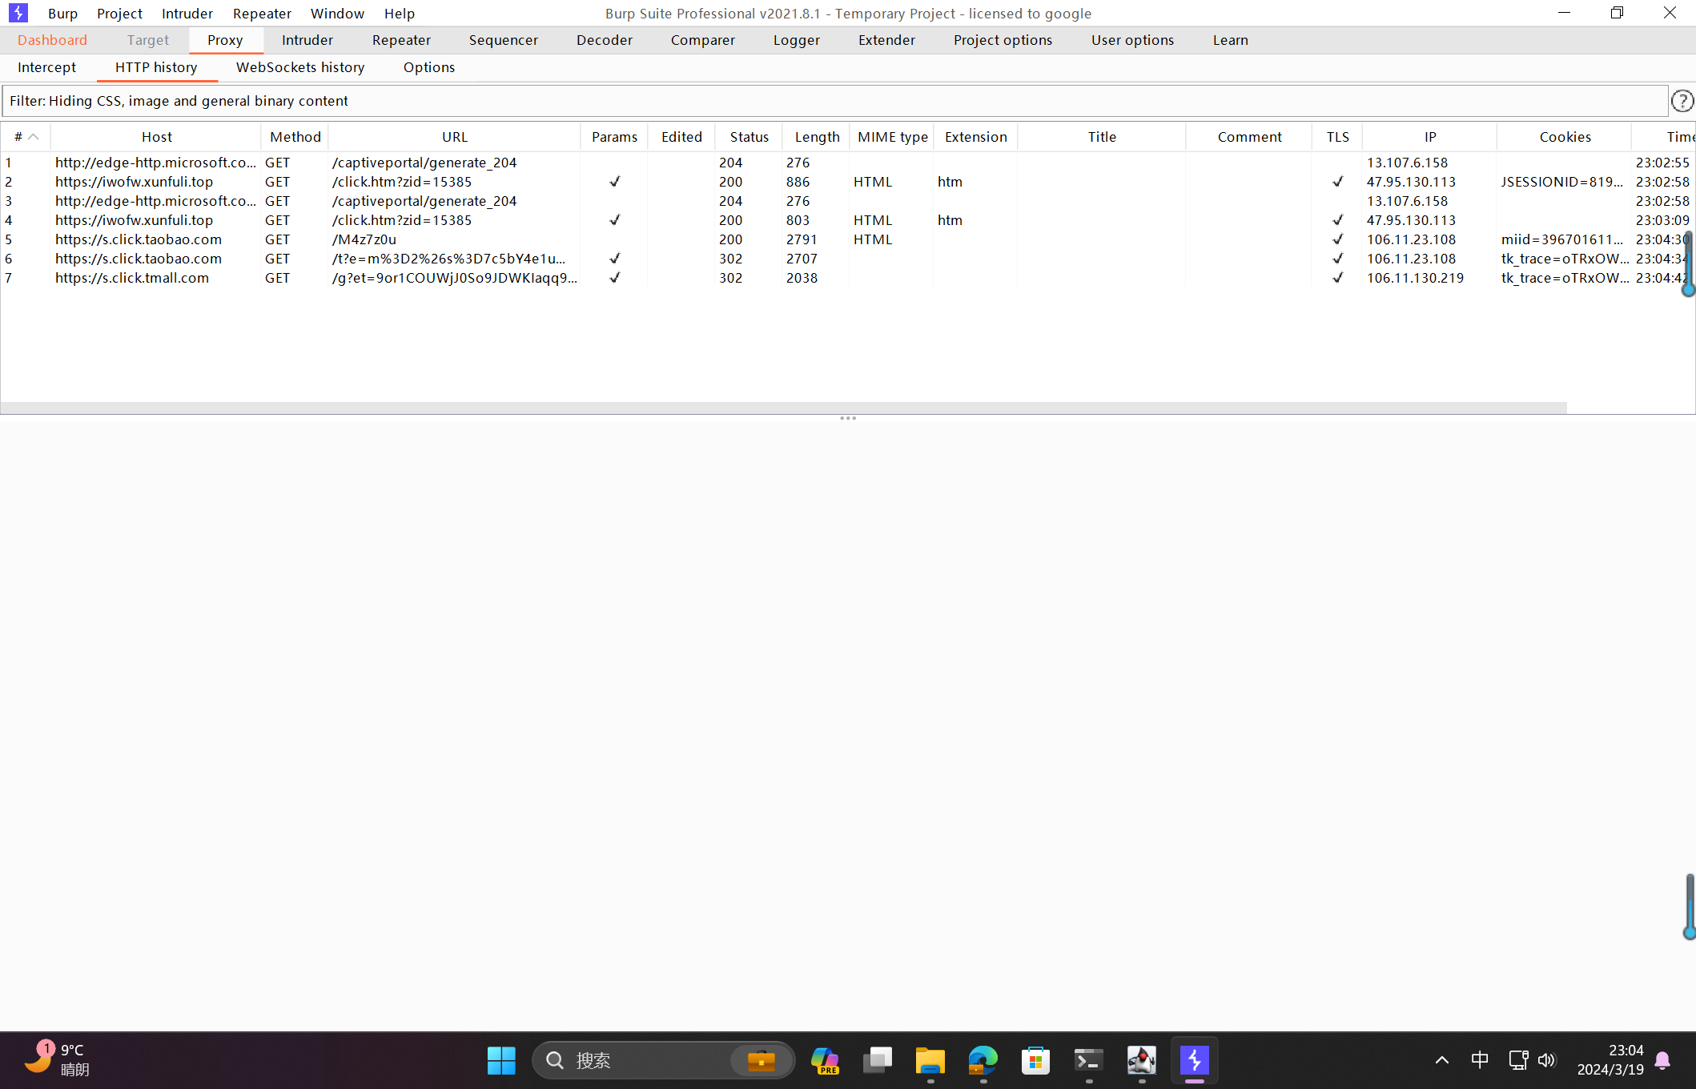This screenshot has height=1089, width=1696.
Task: Toggle the Chinese input method indicator
Action: click(1480, 1060)
